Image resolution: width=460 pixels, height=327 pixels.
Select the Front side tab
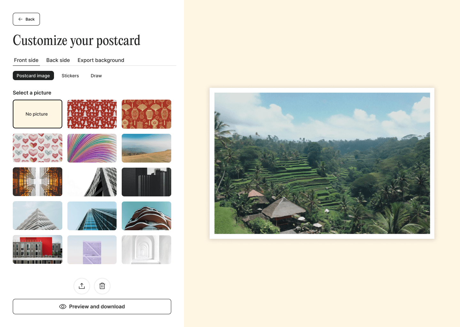click(26, 60)
